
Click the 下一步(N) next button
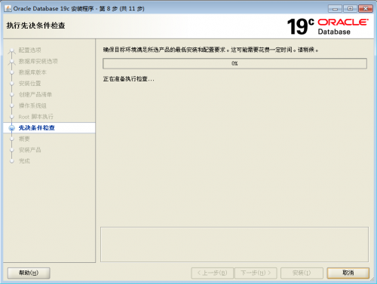pos(256,273)
